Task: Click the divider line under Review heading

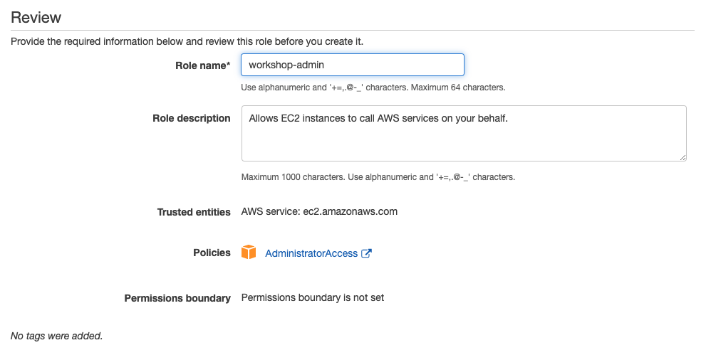Action: coord(353,31)
